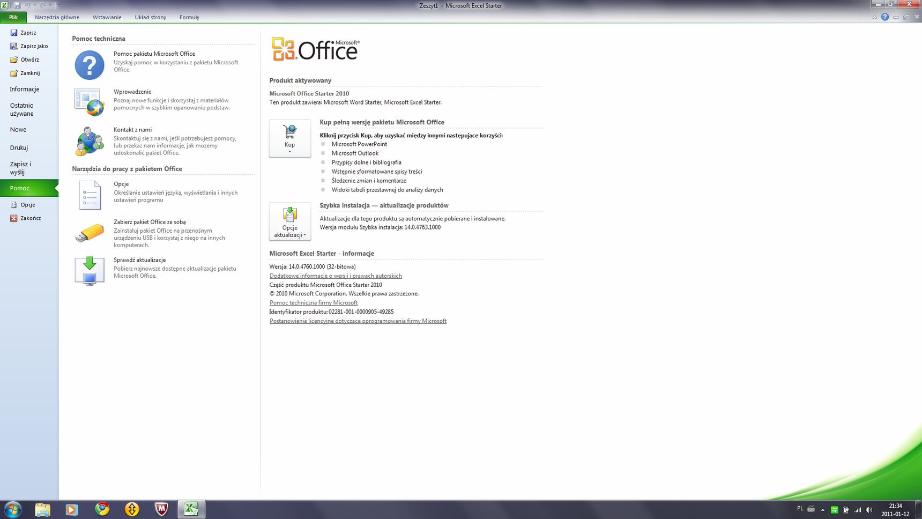Click the USB drive icon for Zabierz pakiet Office
Screen dimensions: 922x519
click(90, 233)
